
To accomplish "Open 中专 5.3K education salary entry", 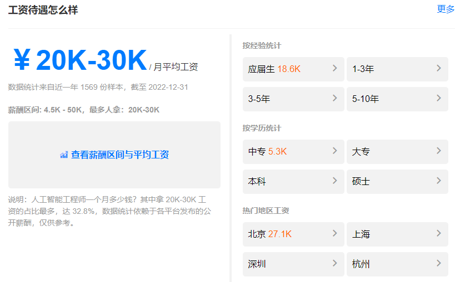I will point(293,152).
